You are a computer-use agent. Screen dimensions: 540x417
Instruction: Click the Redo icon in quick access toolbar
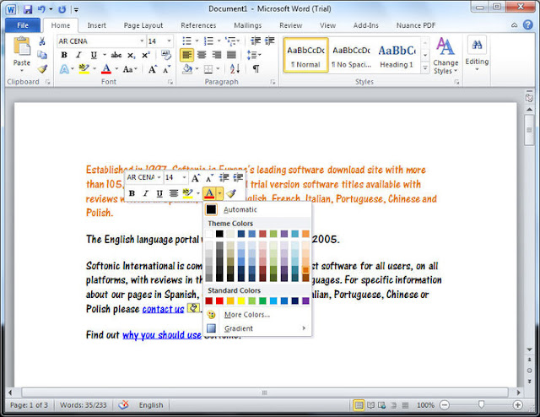(x=62, y=9)
